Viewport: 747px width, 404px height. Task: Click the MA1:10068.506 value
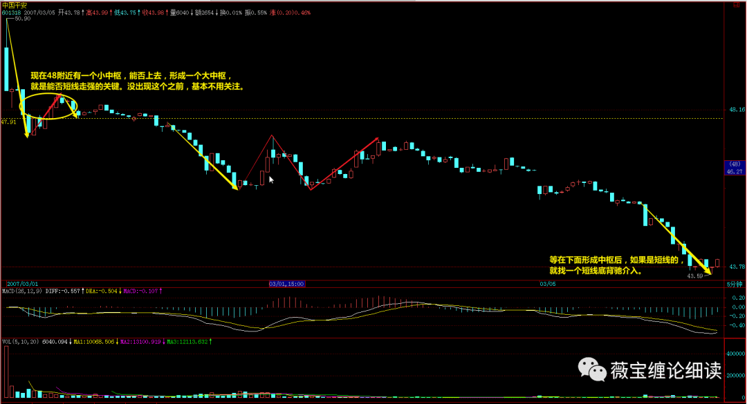point(94,342)
